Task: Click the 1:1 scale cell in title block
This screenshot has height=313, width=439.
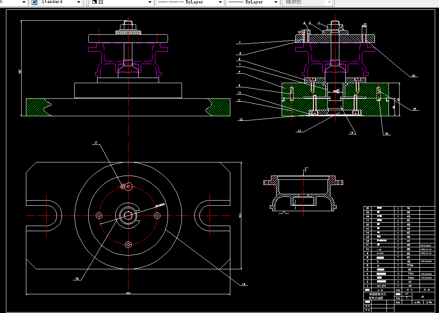Action: point(406,294)
